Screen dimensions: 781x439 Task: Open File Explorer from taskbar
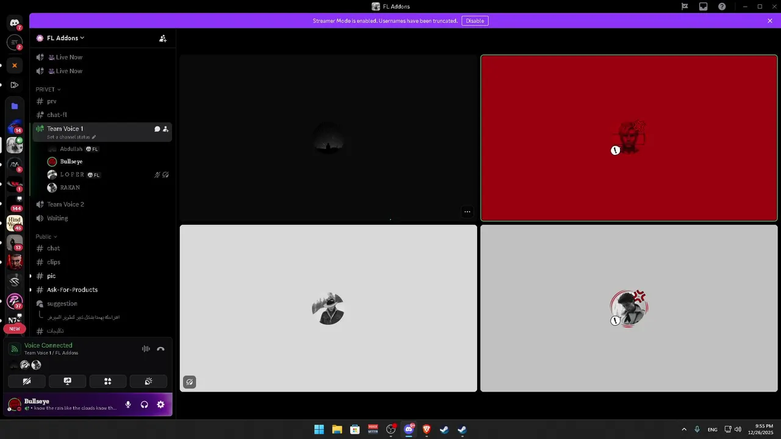click(337, 429)
